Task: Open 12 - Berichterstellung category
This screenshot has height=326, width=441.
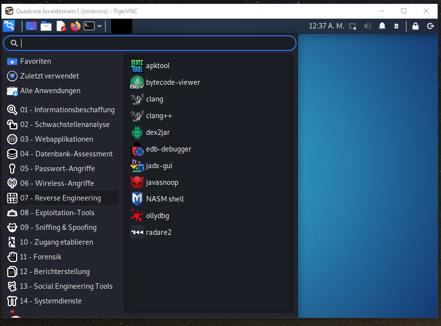Action: coord(61,272)
